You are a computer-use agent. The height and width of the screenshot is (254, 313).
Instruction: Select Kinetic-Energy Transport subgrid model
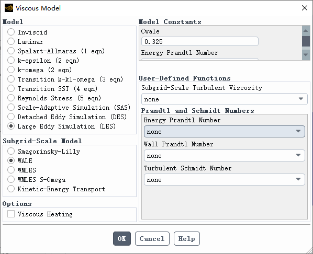point(11,189)
